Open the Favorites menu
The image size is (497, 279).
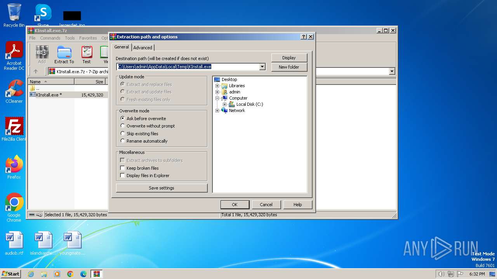88,38
